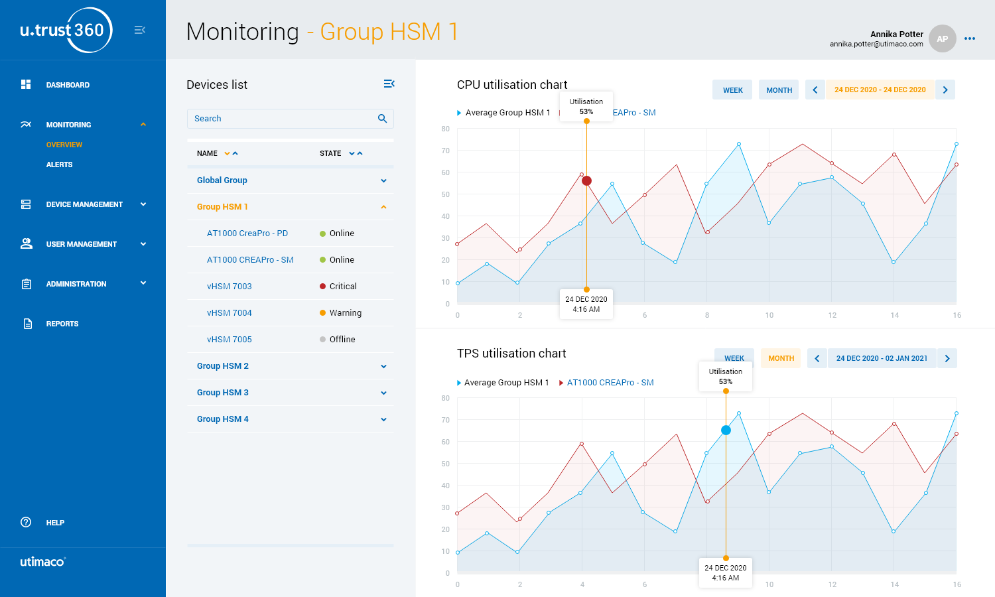Select the DASHBOARD menu label
The height and width of the screenshot is (597, 995).
68,85
